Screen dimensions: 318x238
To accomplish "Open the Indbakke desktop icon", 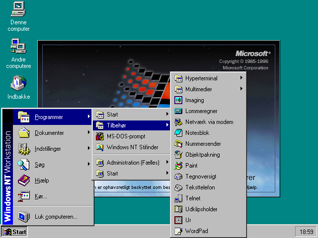I will [x=18, y=83].
